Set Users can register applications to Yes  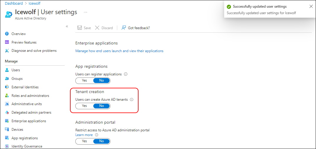tap(84, 80)
